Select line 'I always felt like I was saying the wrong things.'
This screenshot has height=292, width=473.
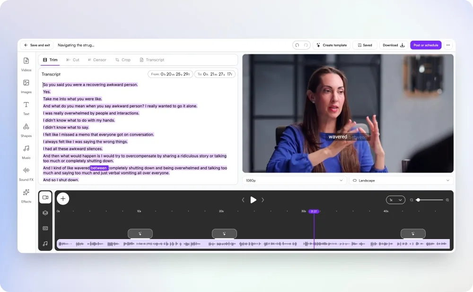[x=85, y=142]
